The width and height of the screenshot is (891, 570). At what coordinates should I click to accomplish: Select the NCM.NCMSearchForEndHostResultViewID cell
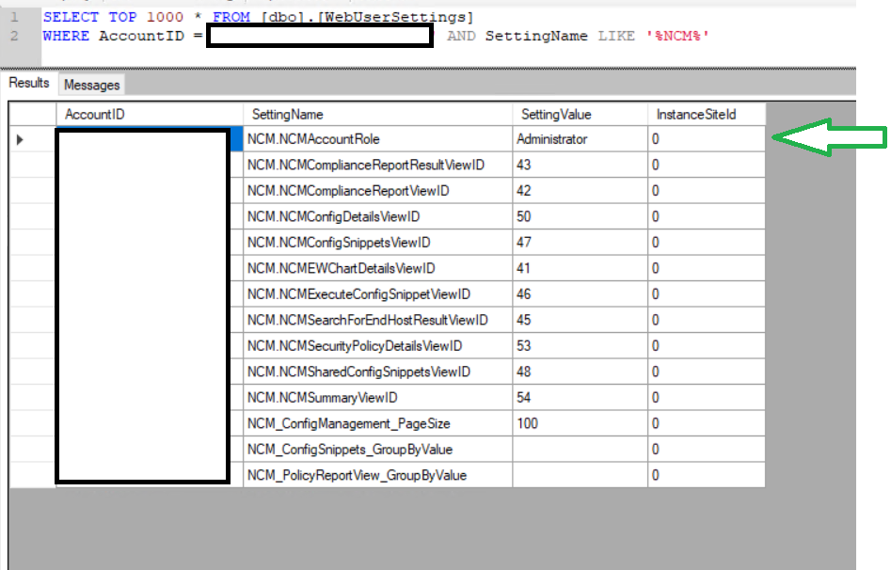378,320
